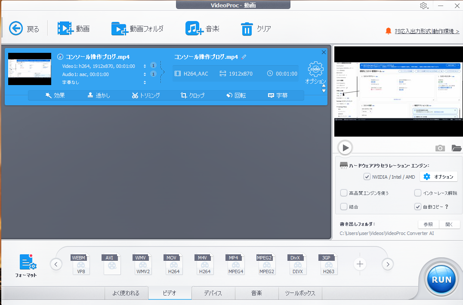Open hardware acceleration オプション button

click(x=438, y=177)
